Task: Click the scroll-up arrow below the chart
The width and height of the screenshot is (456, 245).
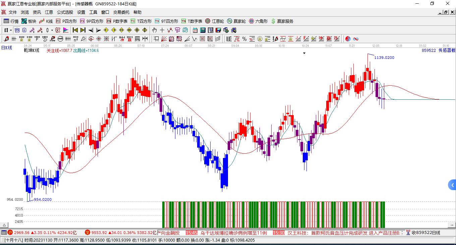Action: click(x=4, y=225)
